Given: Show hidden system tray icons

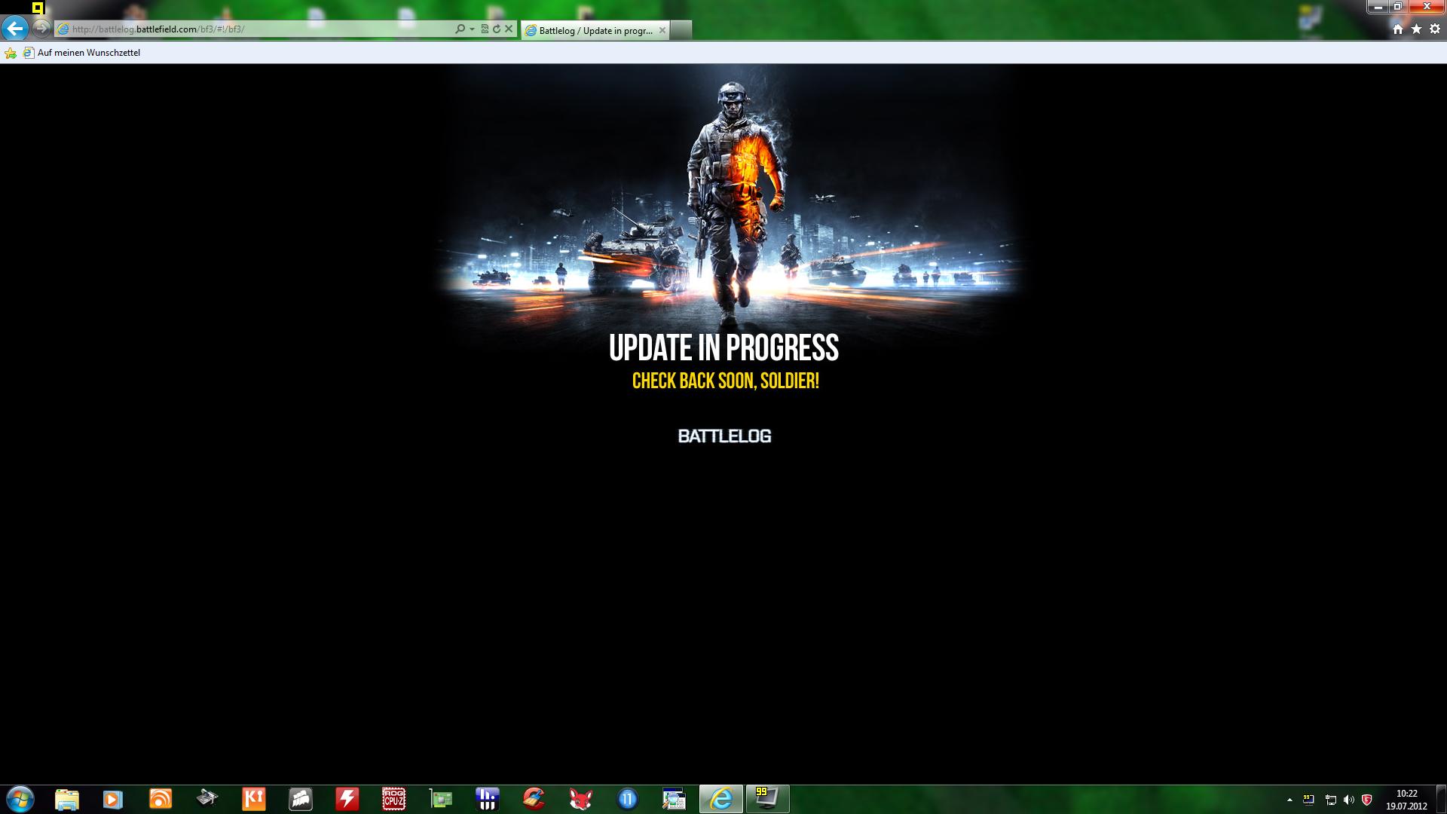Looking at the screenshot, I should pos(1289,800).
